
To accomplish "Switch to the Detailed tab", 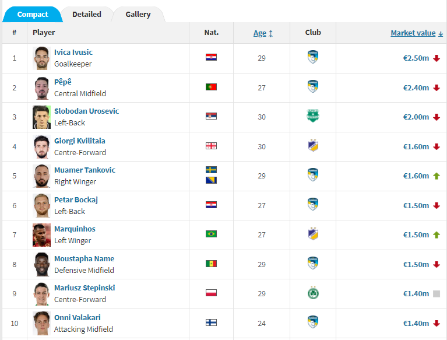I will coord(87,14).
